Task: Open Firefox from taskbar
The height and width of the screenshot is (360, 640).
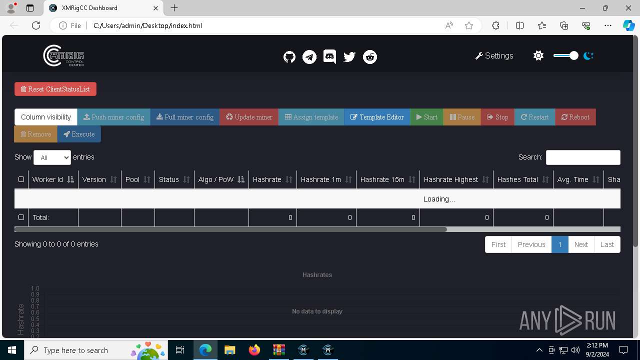Action: coord(254,350)
